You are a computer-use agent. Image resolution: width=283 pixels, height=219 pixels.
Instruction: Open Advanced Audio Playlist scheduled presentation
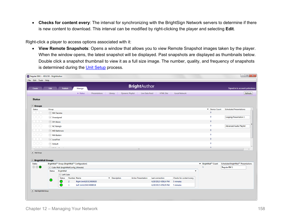pos(237,126)
